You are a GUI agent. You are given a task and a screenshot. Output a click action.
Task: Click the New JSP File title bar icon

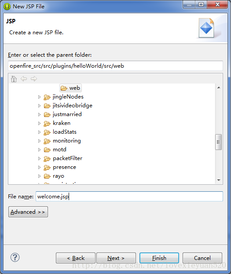coord(7,7)
